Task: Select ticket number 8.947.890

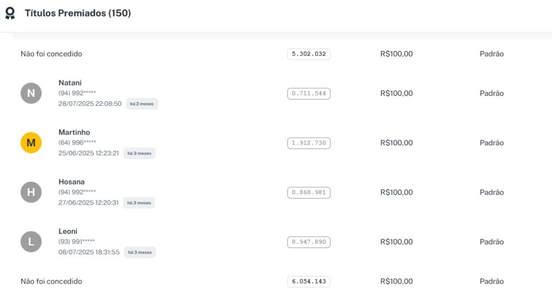Action: pos(308,242)
